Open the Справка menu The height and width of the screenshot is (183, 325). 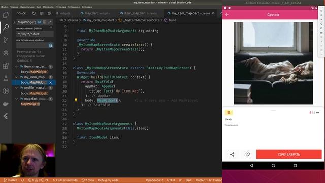click(x=87, y=7)
